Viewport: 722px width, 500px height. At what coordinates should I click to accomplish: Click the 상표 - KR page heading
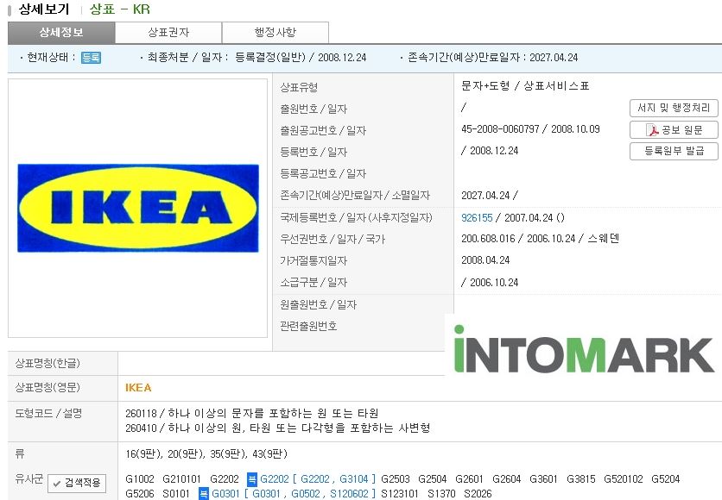tap(120, 9)
